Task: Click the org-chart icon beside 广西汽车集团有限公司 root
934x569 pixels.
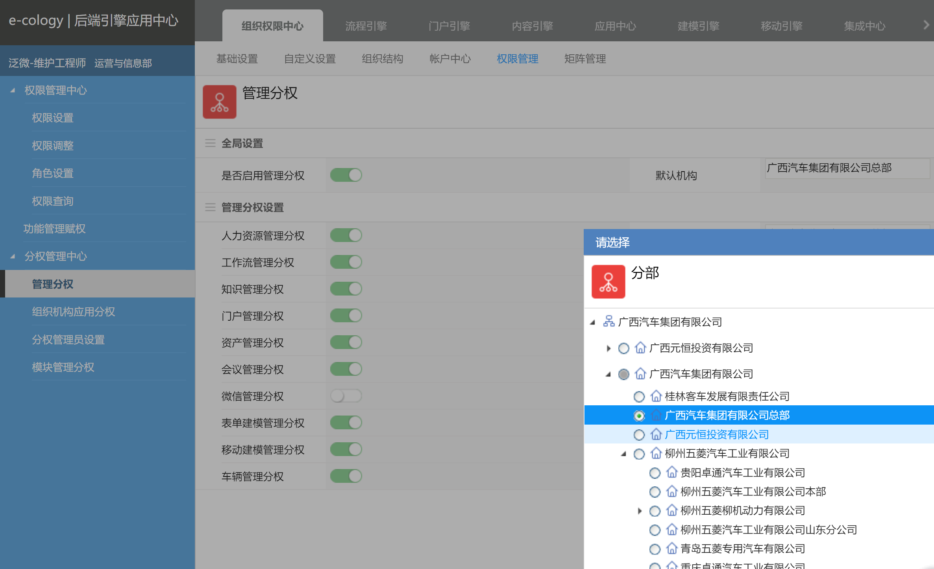Action: 608,321
